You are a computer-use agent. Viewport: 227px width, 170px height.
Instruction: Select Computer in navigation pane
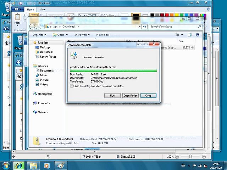[41, 103]
